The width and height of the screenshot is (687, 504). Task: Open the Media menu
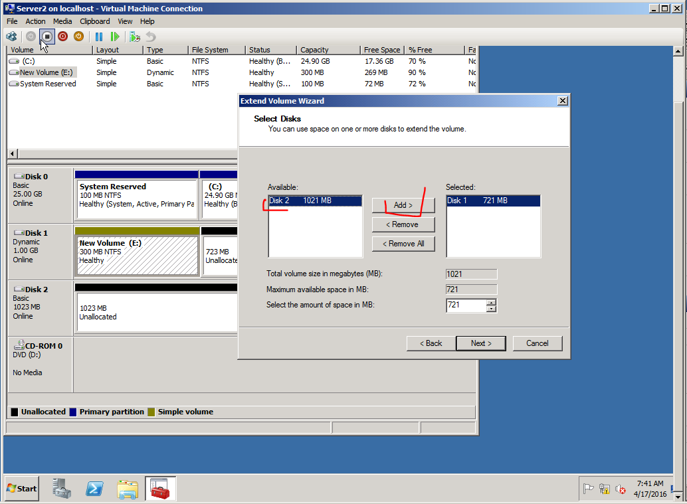[62, 21]
